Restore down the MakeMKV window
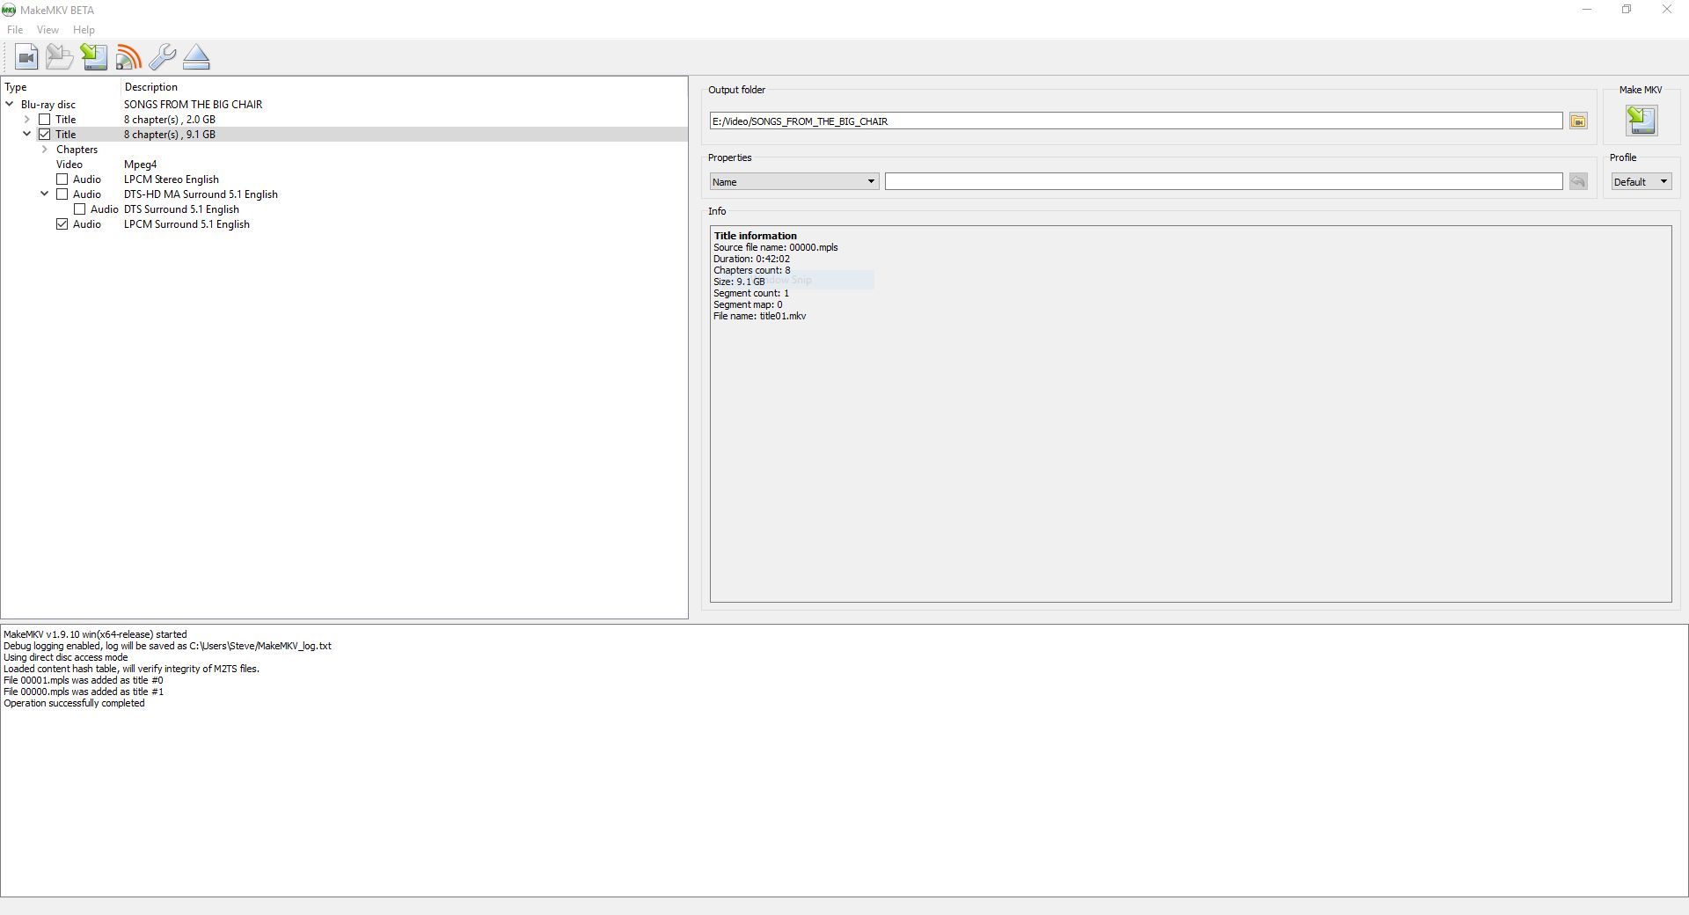1689x915 pixels. (1627, 10)
